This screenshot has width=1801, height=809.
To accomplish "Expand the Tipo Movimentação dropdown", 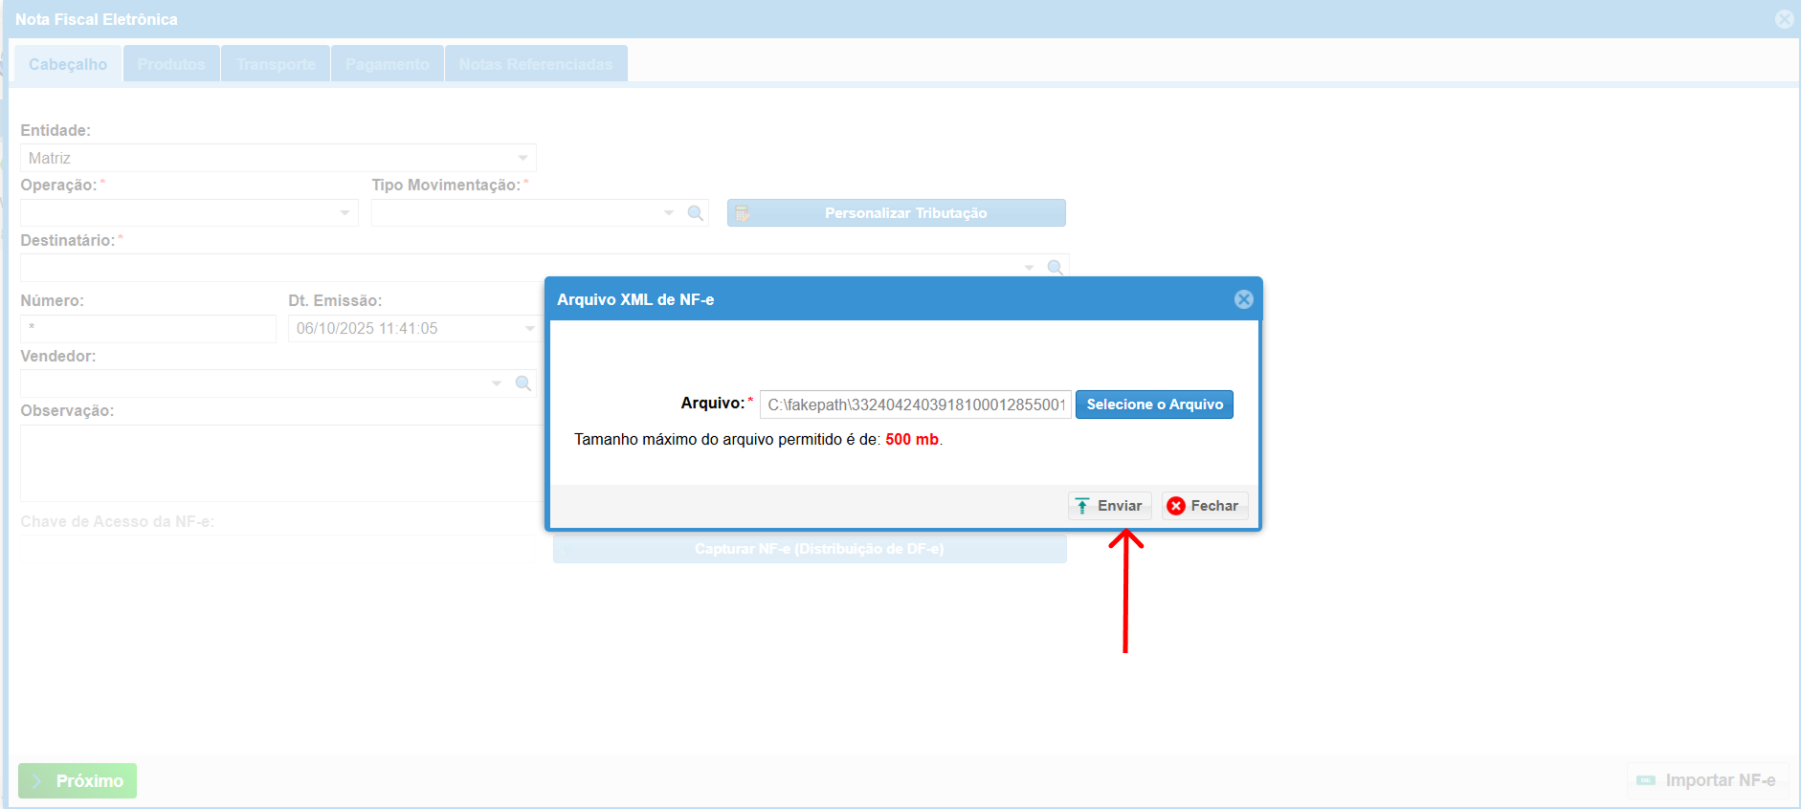I will pos(669,212).
